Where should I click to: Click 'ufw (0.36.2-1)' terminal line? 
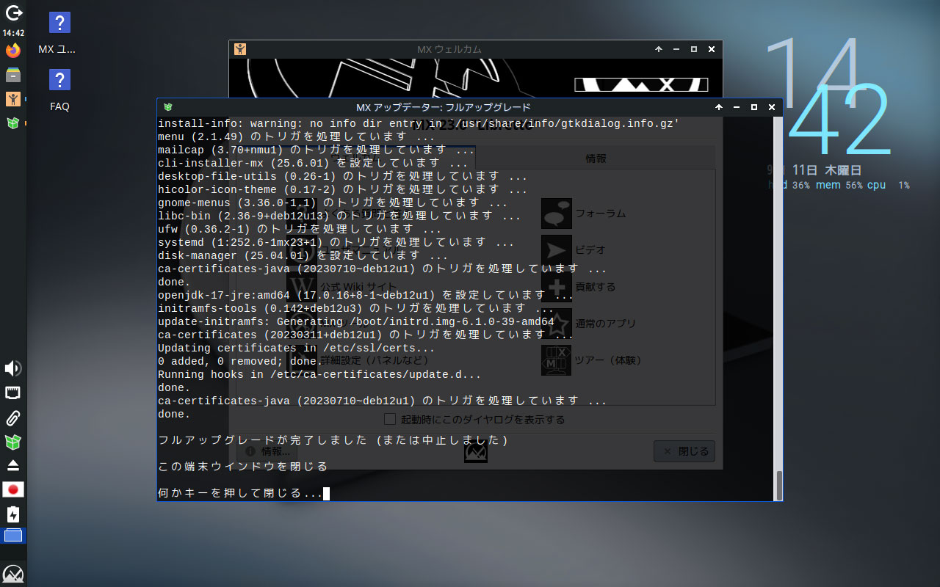(300, 229)
